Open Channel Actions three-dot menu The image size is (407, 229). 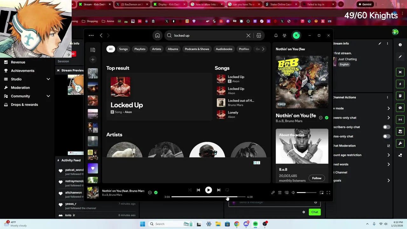coord(387,97)
